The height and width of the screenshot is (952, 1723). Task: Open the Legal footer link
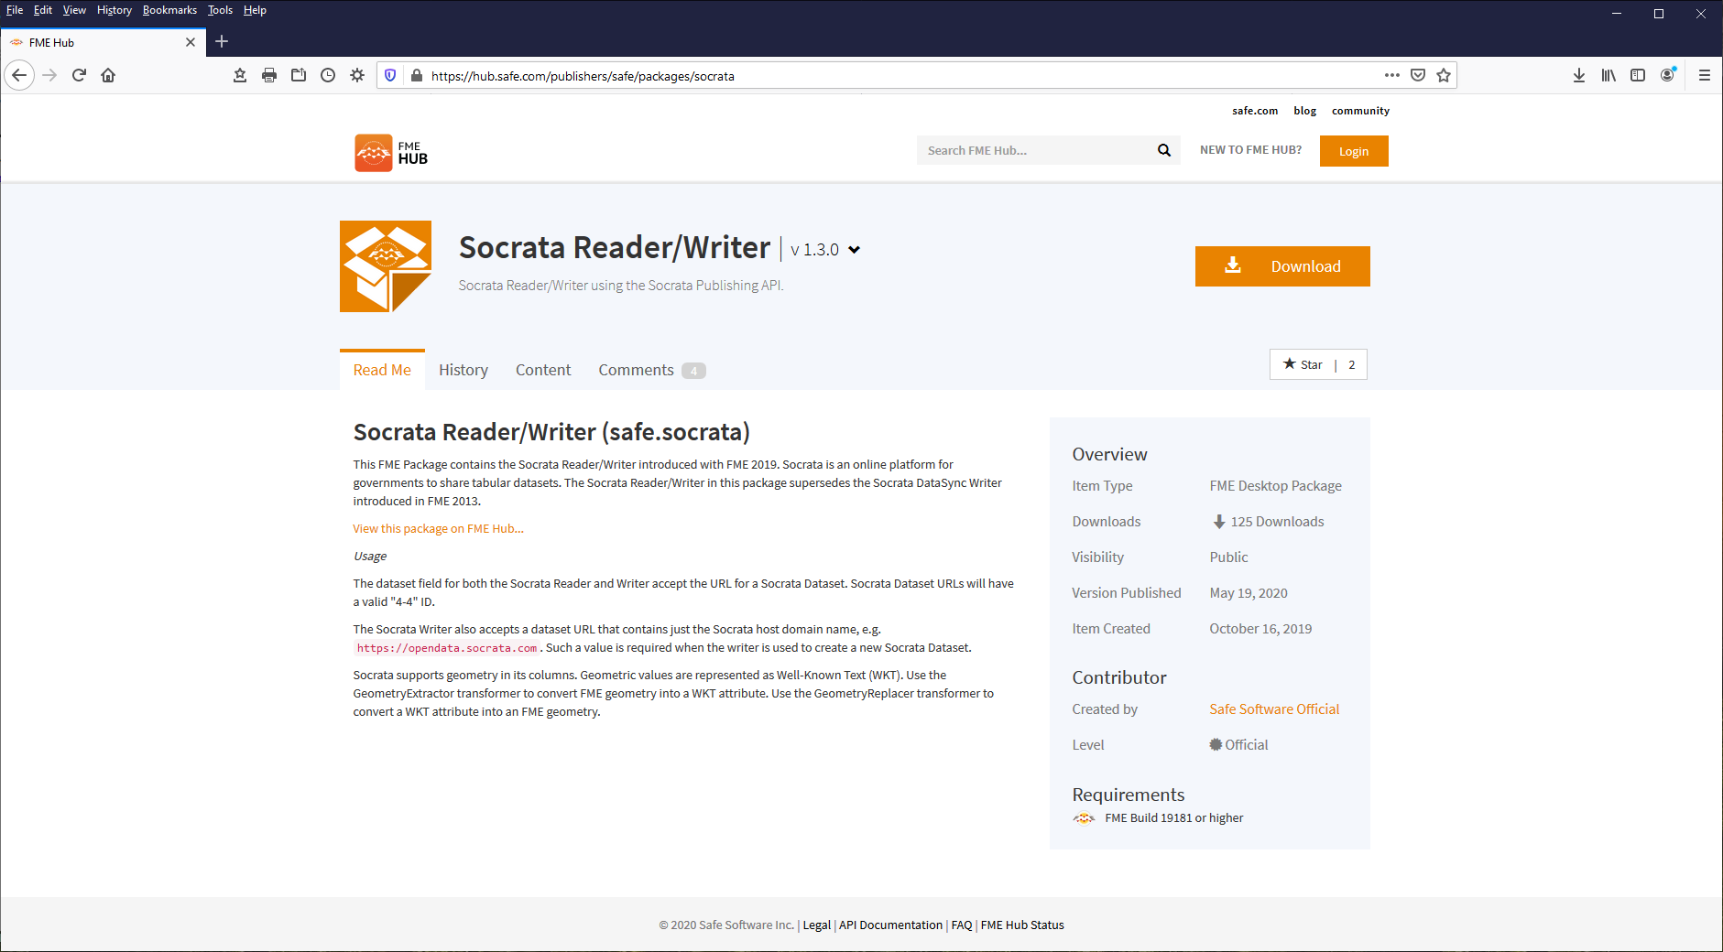pos(816,925)
